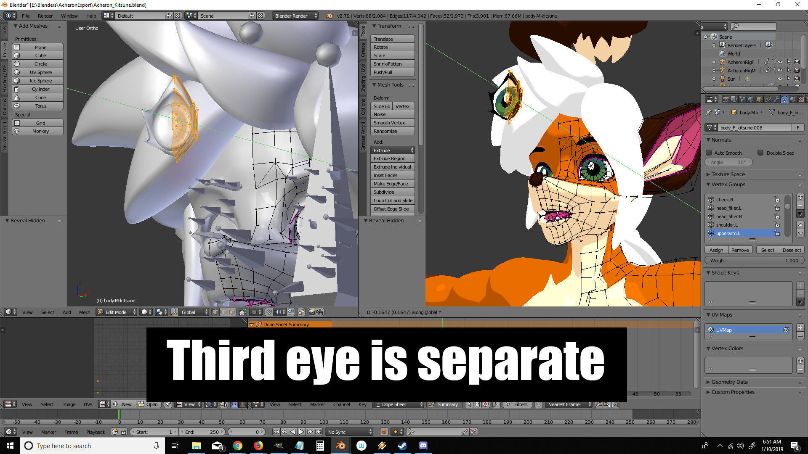Viewport: 808px width, 454px height.
Task: Click the Loop Cut and Slide button
Action: click(393, 201)
